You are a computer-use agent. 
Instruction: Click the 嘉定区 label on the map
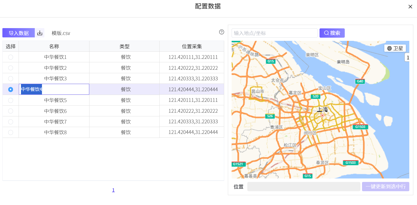click(x=295, y=93)
